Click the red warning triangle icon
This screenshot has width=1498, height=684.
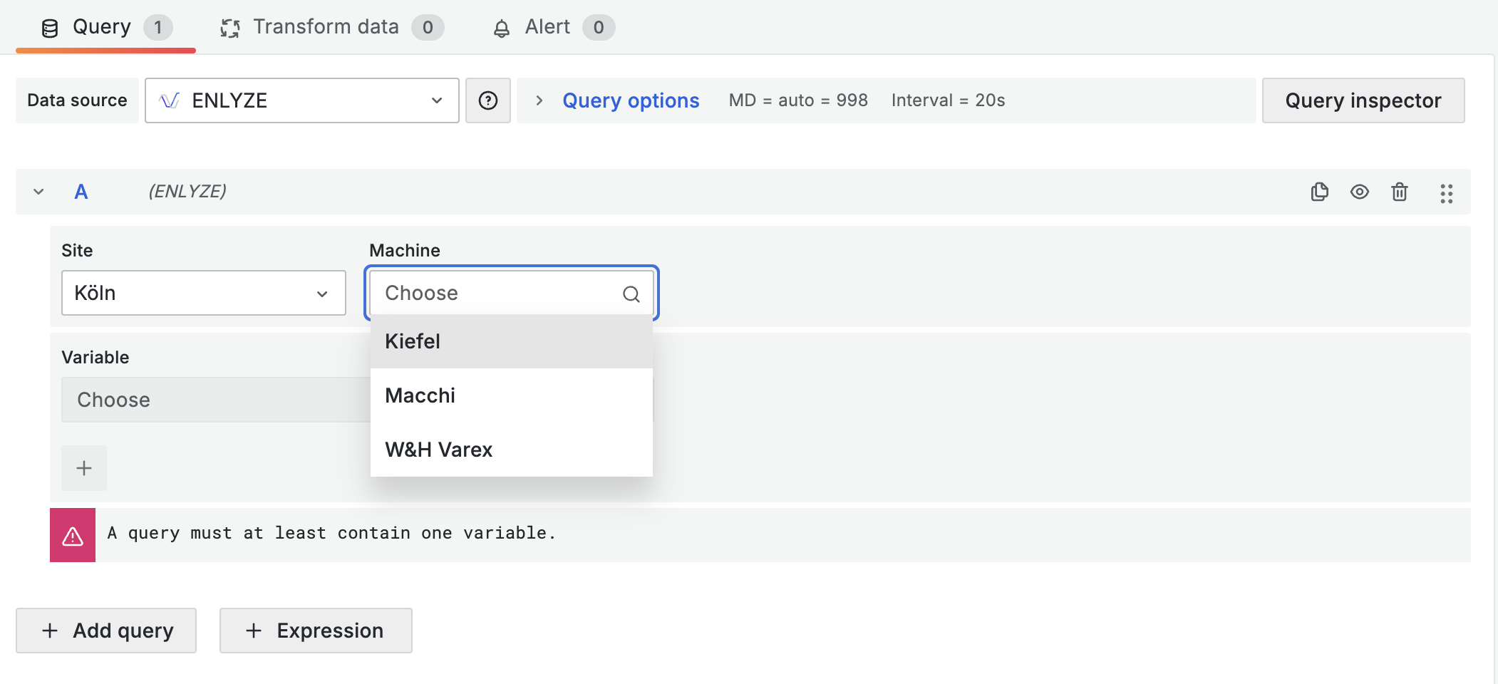[73, 535]
